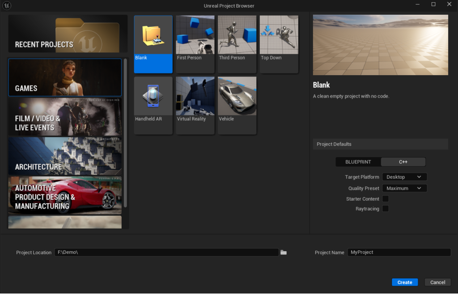458x295 pixels.
Task: Switch project type to Blueprint
Action: coord(359,162)
